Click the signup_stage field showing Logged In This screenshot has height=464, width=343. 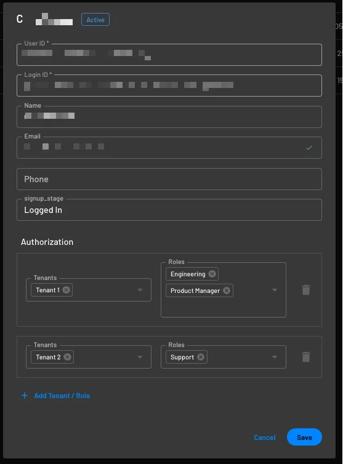point(169,210)
